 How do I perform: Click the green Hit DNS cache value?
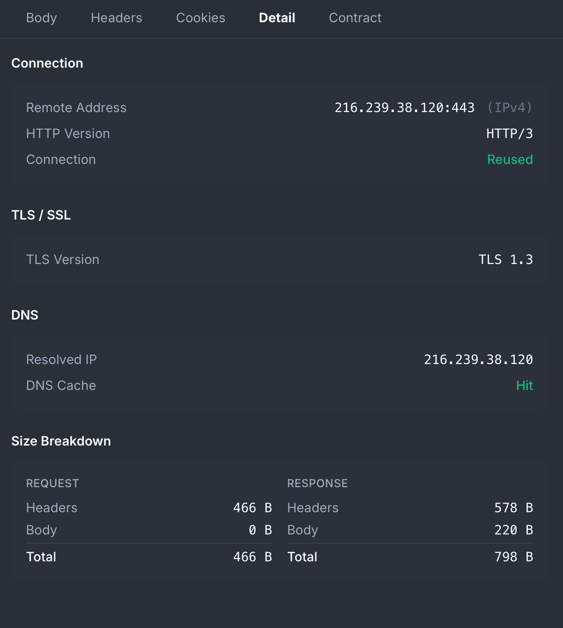coord(525,385)
